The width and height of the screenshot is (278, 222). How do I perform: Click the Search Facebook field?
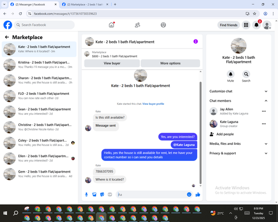[x=44, y=25]
